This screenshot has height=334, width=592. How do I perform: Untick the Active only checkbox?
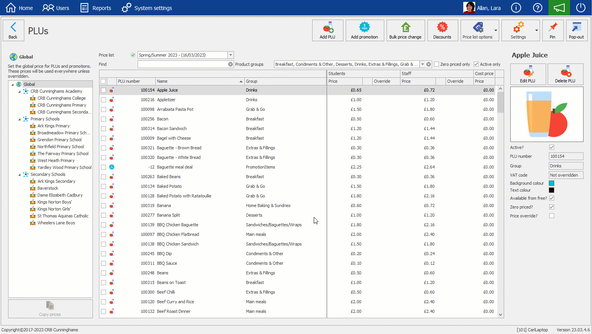coord(476,64)
